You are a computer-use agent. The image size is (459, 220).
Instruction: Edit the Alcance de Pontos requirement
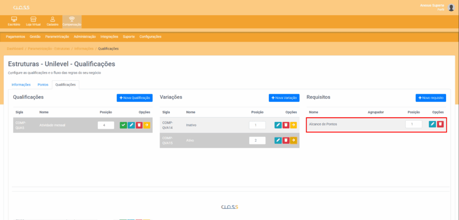(432, 124)
